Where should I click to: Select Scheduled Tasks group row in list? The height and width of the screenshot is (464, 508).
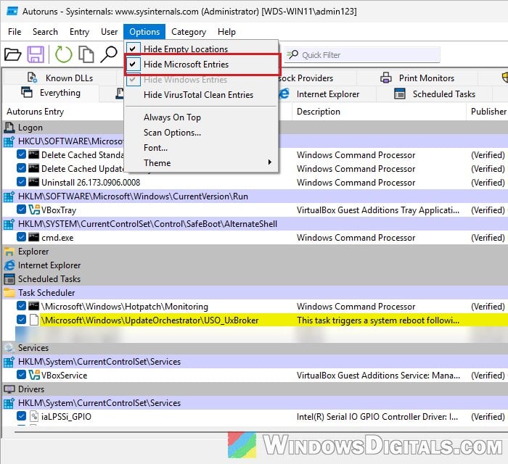(255, 278)
